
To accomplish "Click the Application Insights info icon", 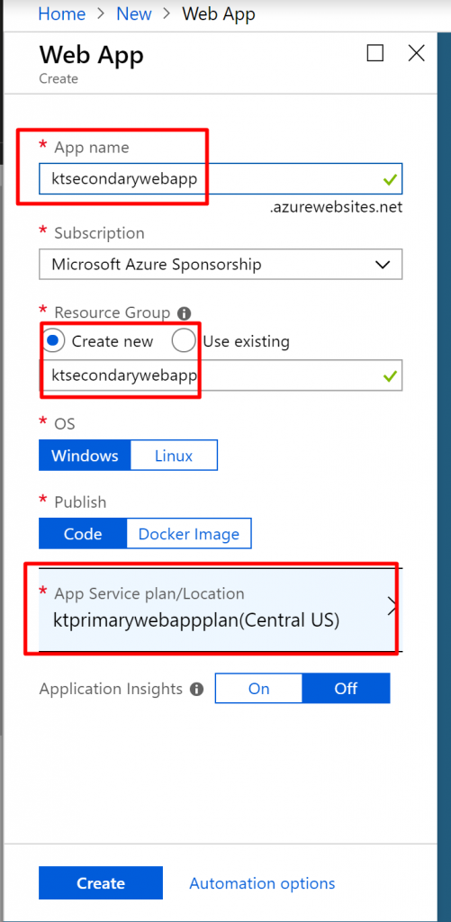I will coord(197,689).
